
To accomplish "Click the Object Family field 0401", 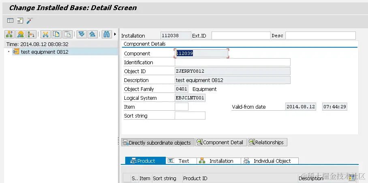I will click(x=182, y=89).
